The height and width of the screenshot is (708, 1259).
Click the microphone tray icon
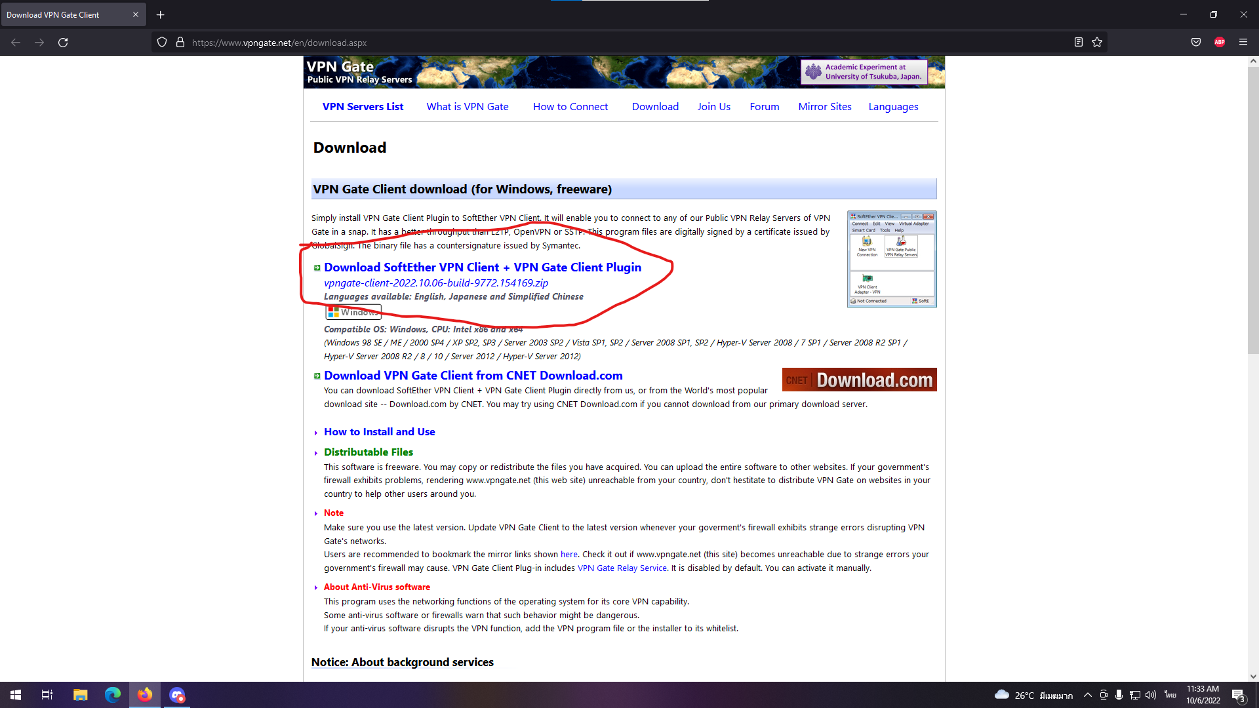click(1119, 695)
